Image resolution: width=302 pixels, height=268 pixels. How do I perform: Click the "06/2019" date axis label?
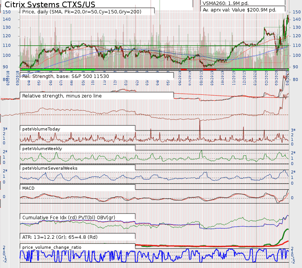pos(180,78)
